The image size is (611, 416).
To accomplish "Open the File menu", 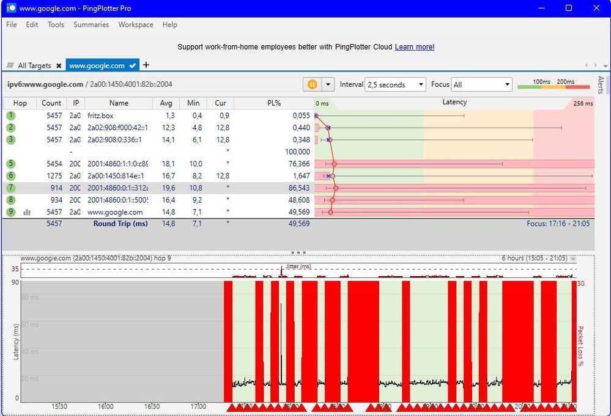I will [x=11, y=24].
